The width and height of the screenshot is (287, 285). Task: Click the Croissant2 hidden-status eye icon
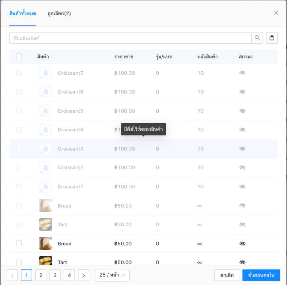(x=242, y=167)
